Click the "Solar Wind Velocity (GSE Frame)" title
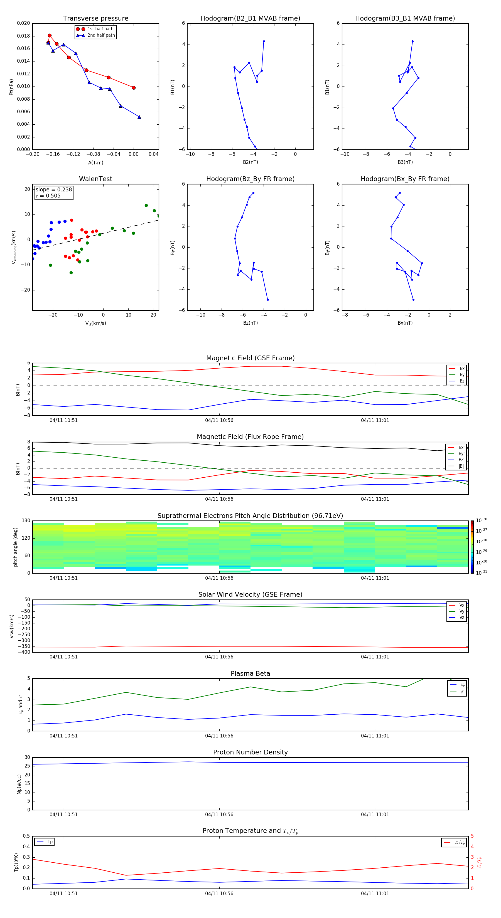Image resolution: width=501 pixels, height=918 pixels. pos(250,594)
